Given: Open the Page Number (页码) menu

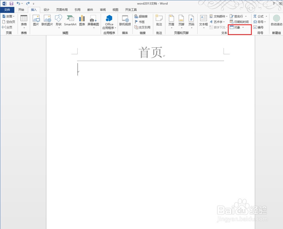Looking at the screenshot, I should (x=191, y=22).
